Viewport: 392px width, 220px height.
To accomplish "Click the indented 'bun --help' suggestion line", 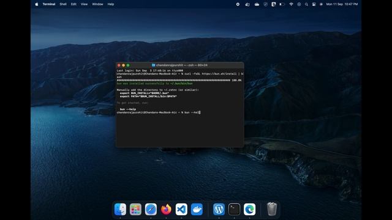I will coord(128,109).
